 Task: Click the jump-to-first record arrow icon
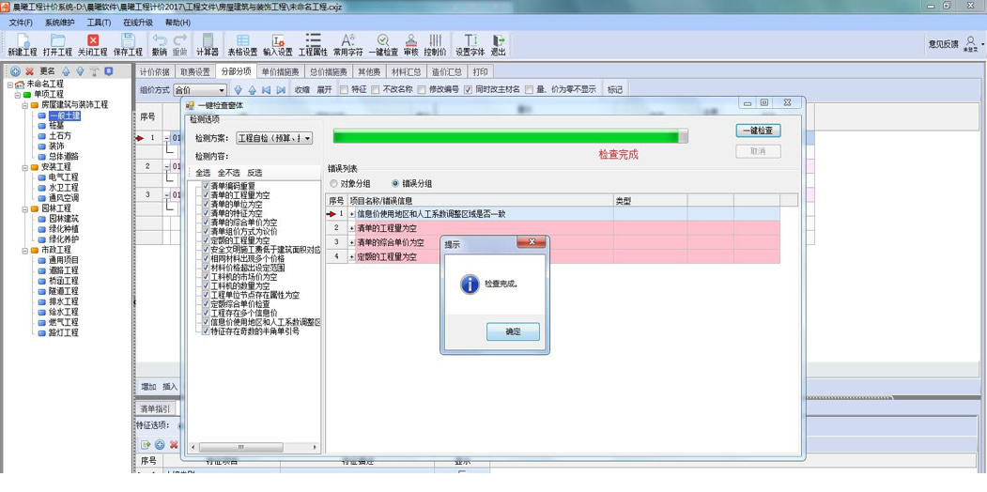tap(267, 90)
